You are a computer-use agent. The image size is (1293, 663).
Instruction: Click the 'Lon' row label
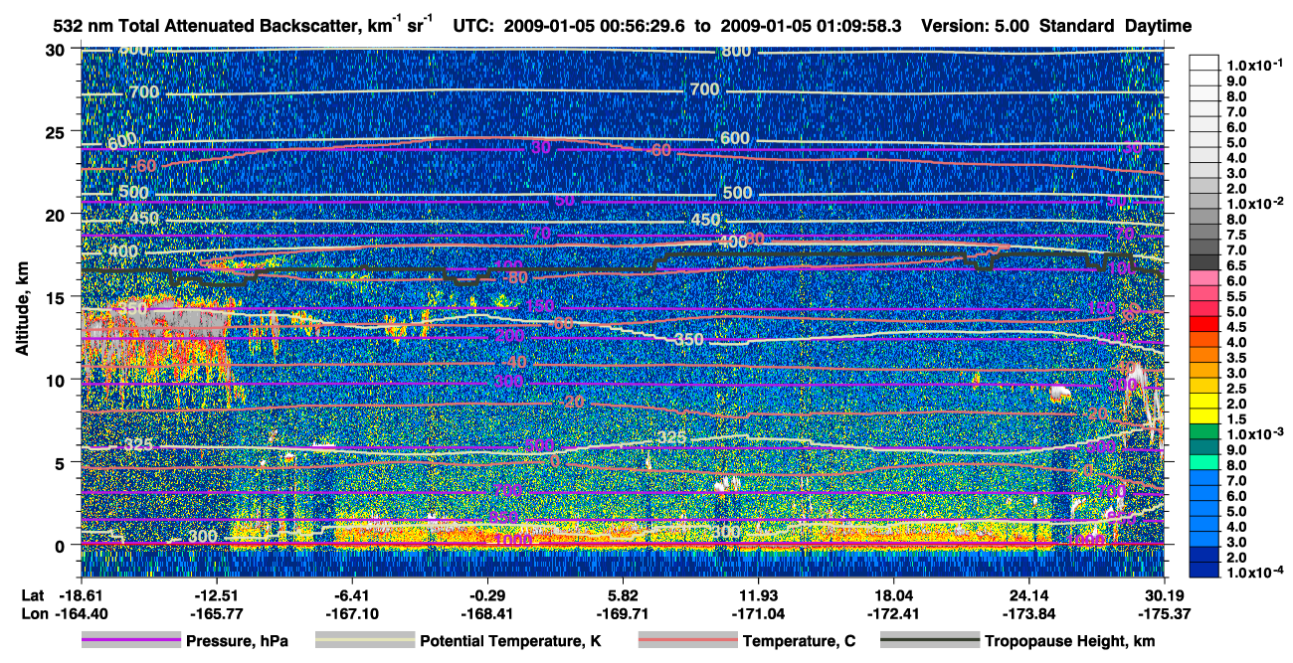tap(34, 613)
